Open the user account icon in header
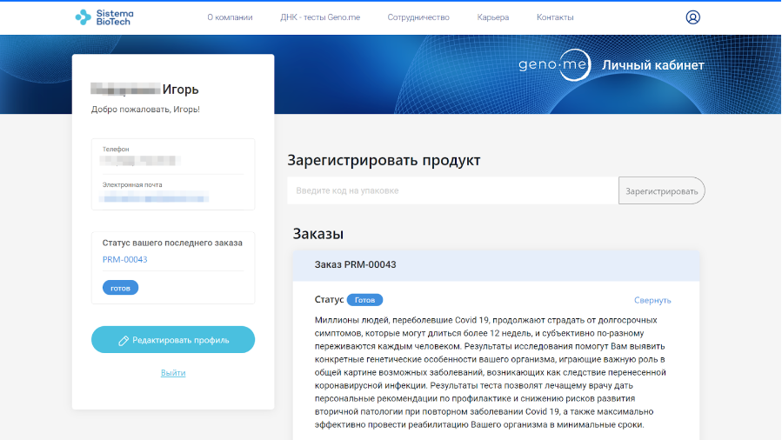The width and height of the screenshot is (782, 440). coord(692,17)
